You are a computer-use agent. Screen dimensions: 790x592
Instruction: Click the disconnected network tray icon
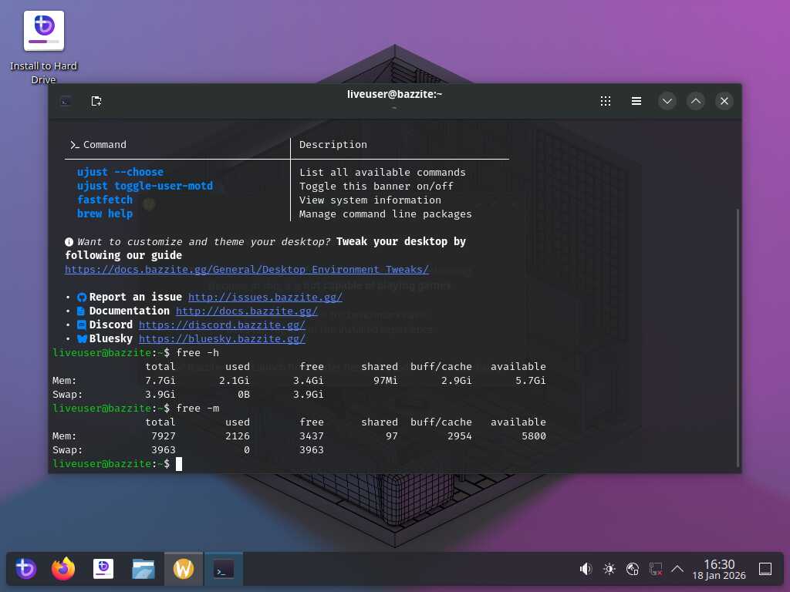(x=655, y=570)
